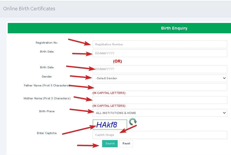231x155 pixels.
Task: Click the second Birth Date field below OR
Action: pyautogui.click(x=160, y=69)
